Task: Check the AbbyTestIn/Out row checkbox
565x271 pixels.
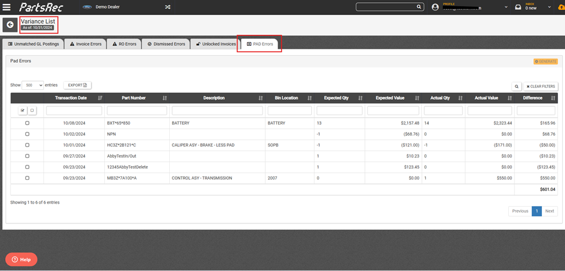Action: coord(27,156)
